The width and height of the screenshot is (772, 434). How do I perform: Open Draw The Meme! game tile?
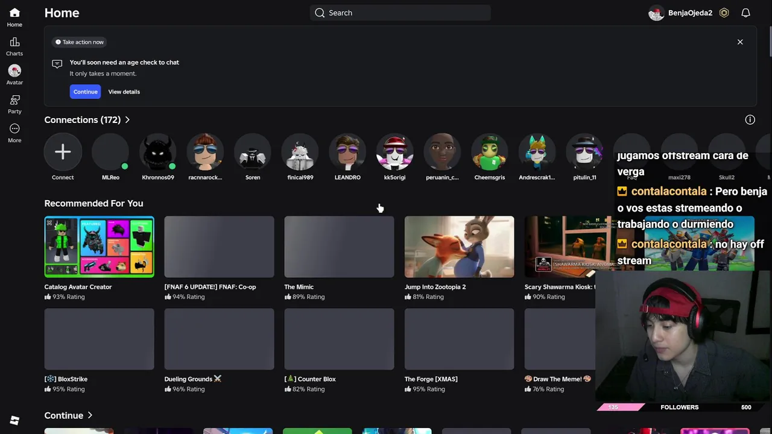(x=560, y=339)
